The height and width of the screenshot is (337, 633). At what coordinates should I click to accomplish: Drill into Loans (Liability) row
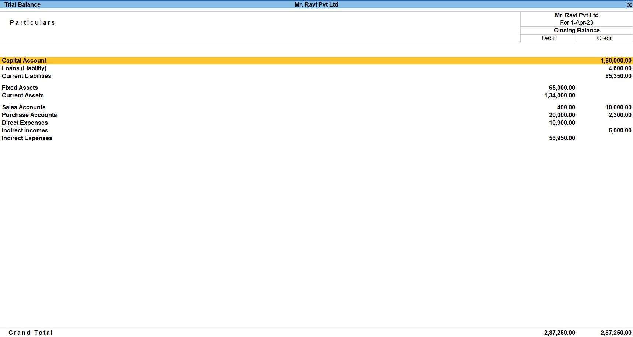[24, 68]
